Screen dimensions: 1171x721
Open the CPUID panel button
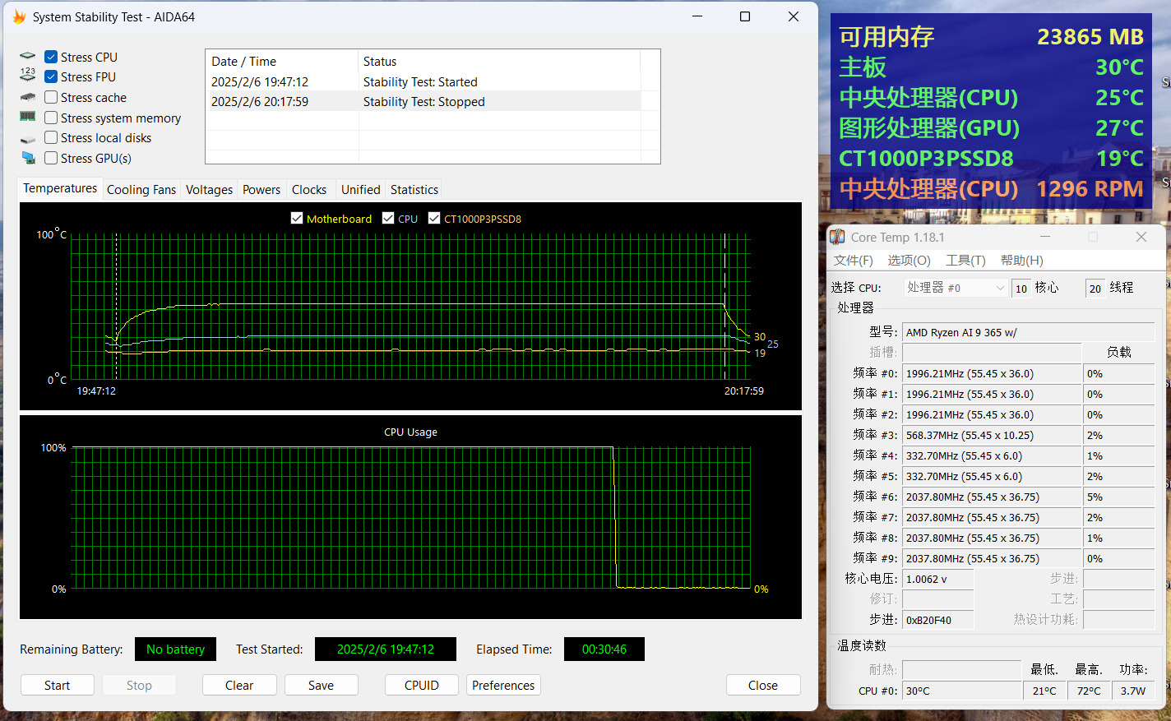click(422, 685)
